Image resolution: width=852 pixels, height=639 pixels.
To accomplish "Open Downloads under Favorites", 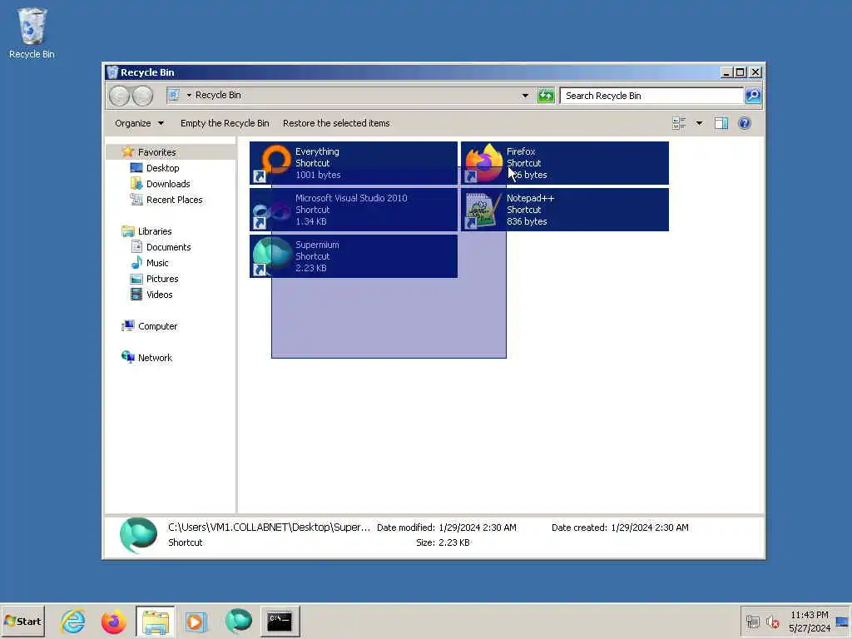I will tap(168, 184).
